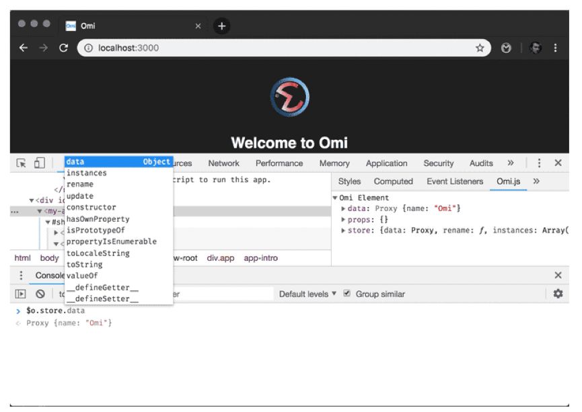Open the Memory panel
Viewport: 582px width, 412px height.
[334, 163]
